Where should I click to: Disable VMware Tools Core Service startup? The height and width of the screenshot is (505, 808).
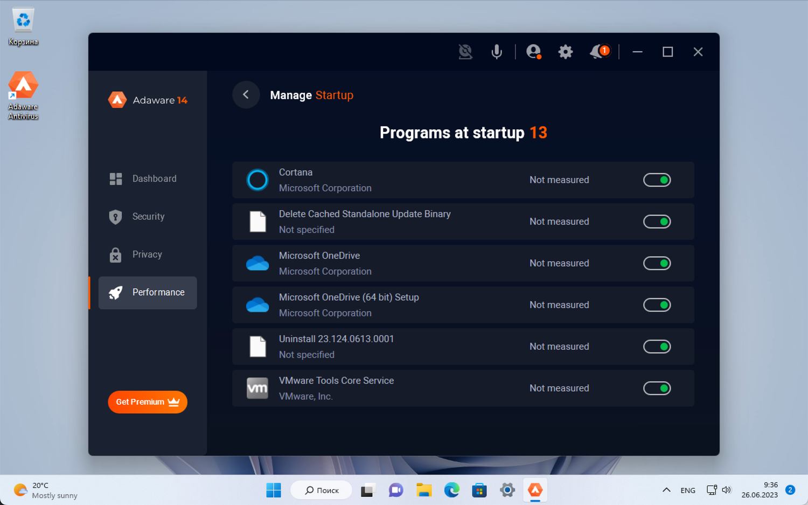(x=657, y=388)
